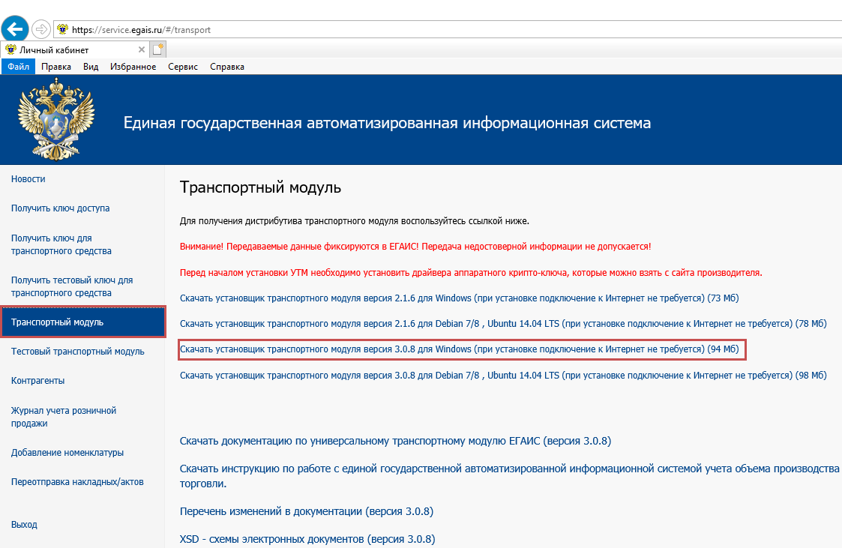Close the Личный кабинет tab
Viewport: 842px width, 548px height.
[x=141, y=49]
